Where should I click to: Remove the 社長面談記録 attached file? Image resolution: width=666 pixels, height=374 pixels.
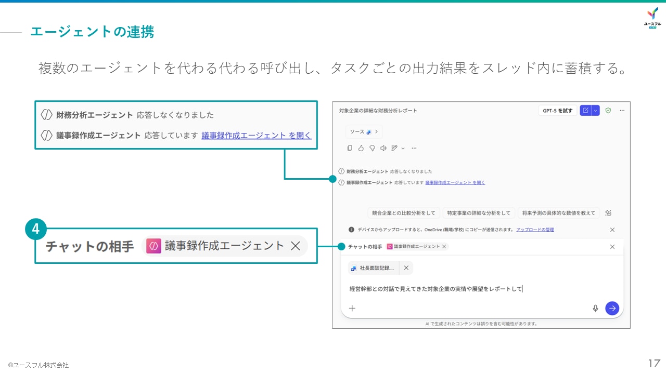coord(406,268)
